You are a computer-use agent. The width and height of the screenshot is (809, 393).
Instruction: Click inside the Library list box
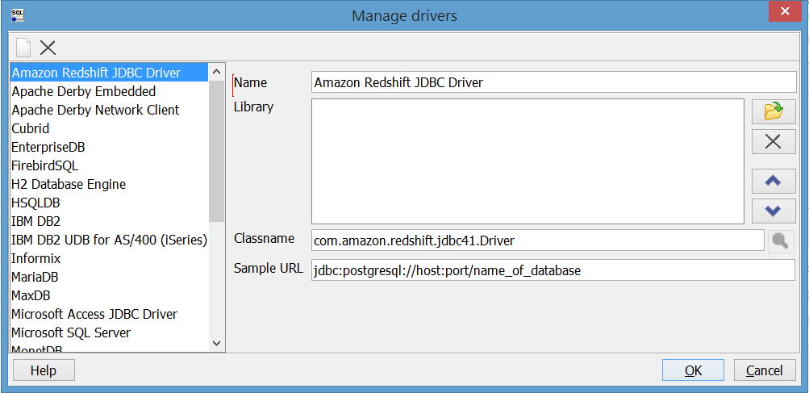click(528, 161)
